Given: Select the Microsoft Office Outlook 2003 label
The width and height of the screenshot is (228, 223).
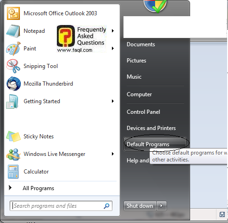Looking at the screenshot, I should (x=60, y=13).
